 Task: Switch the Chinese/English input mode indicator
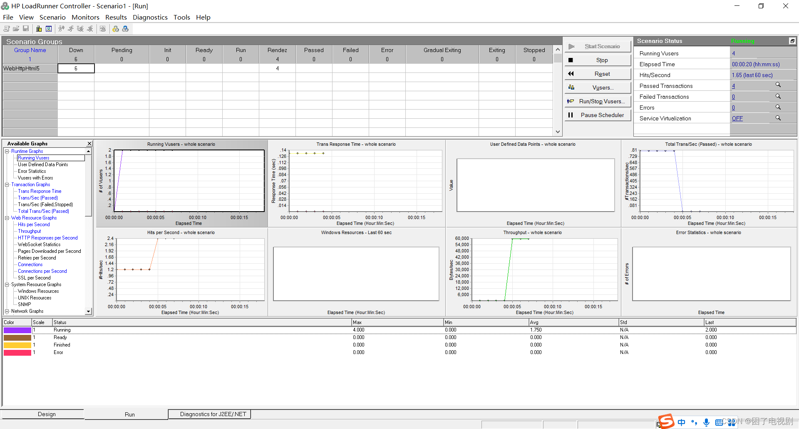point(681,422)
